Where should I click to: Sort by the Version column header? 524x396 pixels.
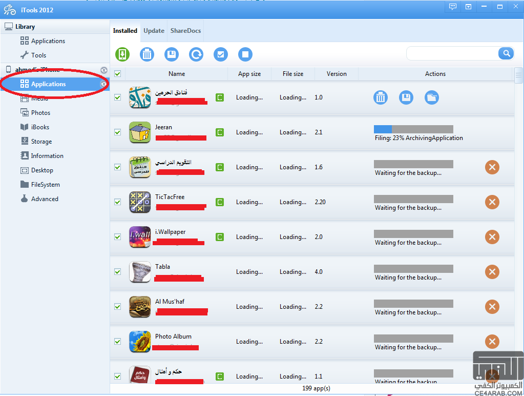pyautogui.click(x=337, y=74)
